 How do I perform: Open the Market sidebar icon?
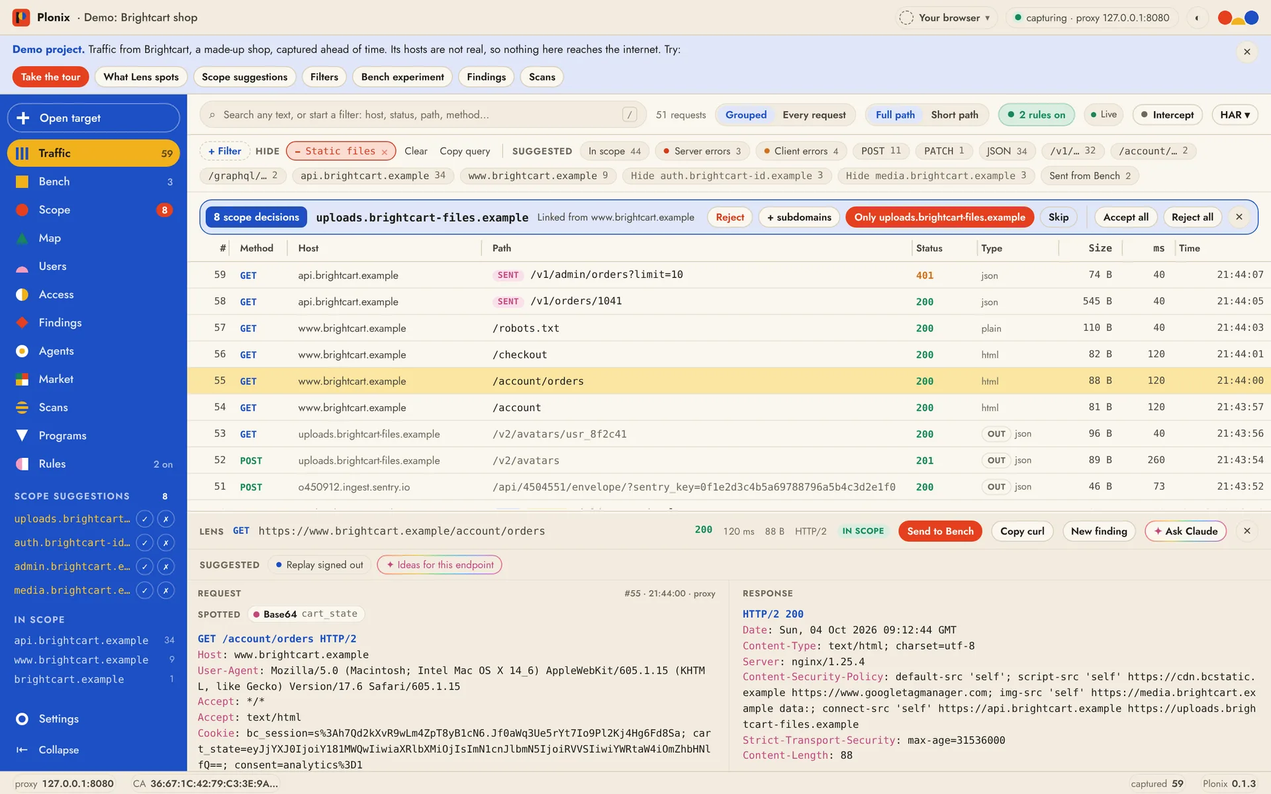22,379
